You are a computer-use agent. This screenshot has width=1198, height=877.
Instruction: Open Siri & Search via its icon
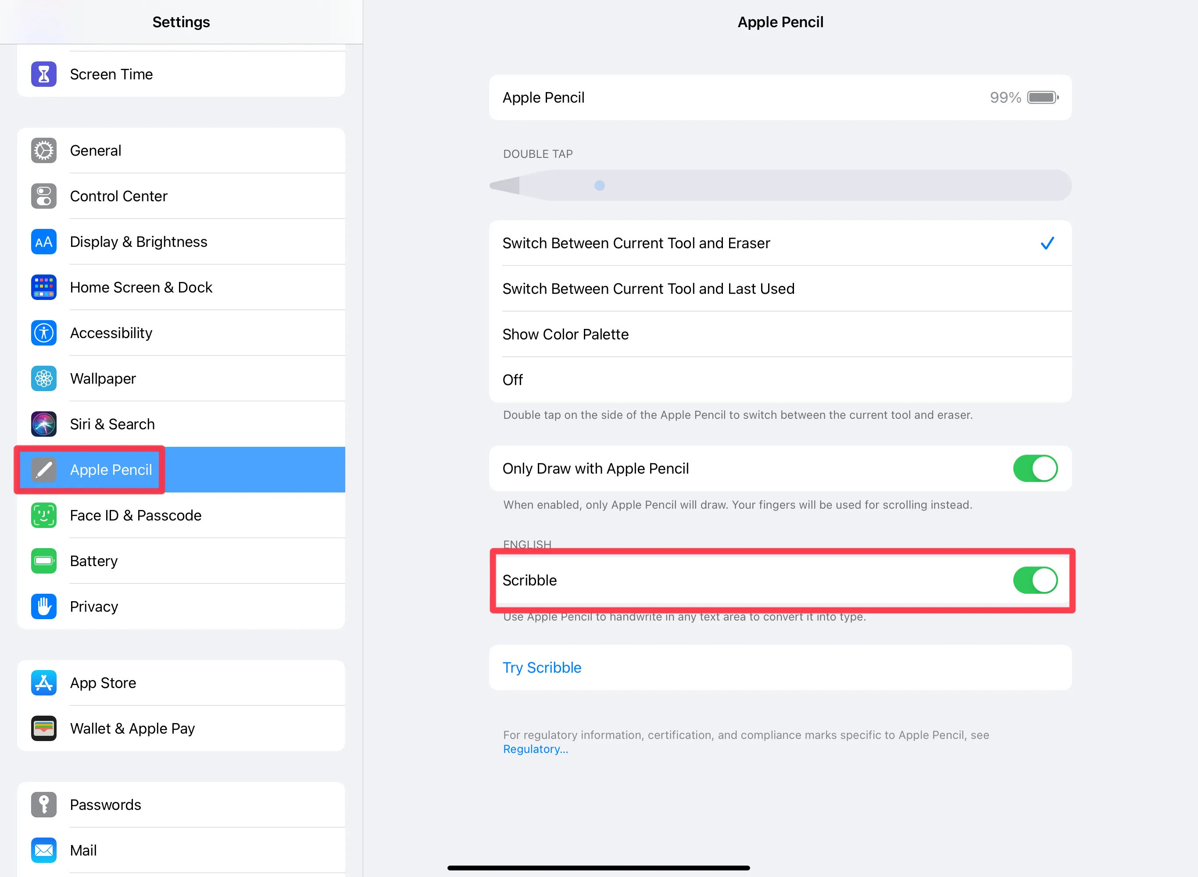coord(43,424)
